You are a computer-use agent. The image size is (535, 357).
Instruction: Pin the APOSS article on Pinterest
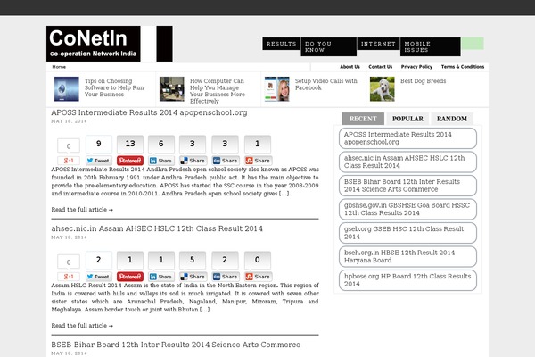[130, 161]
